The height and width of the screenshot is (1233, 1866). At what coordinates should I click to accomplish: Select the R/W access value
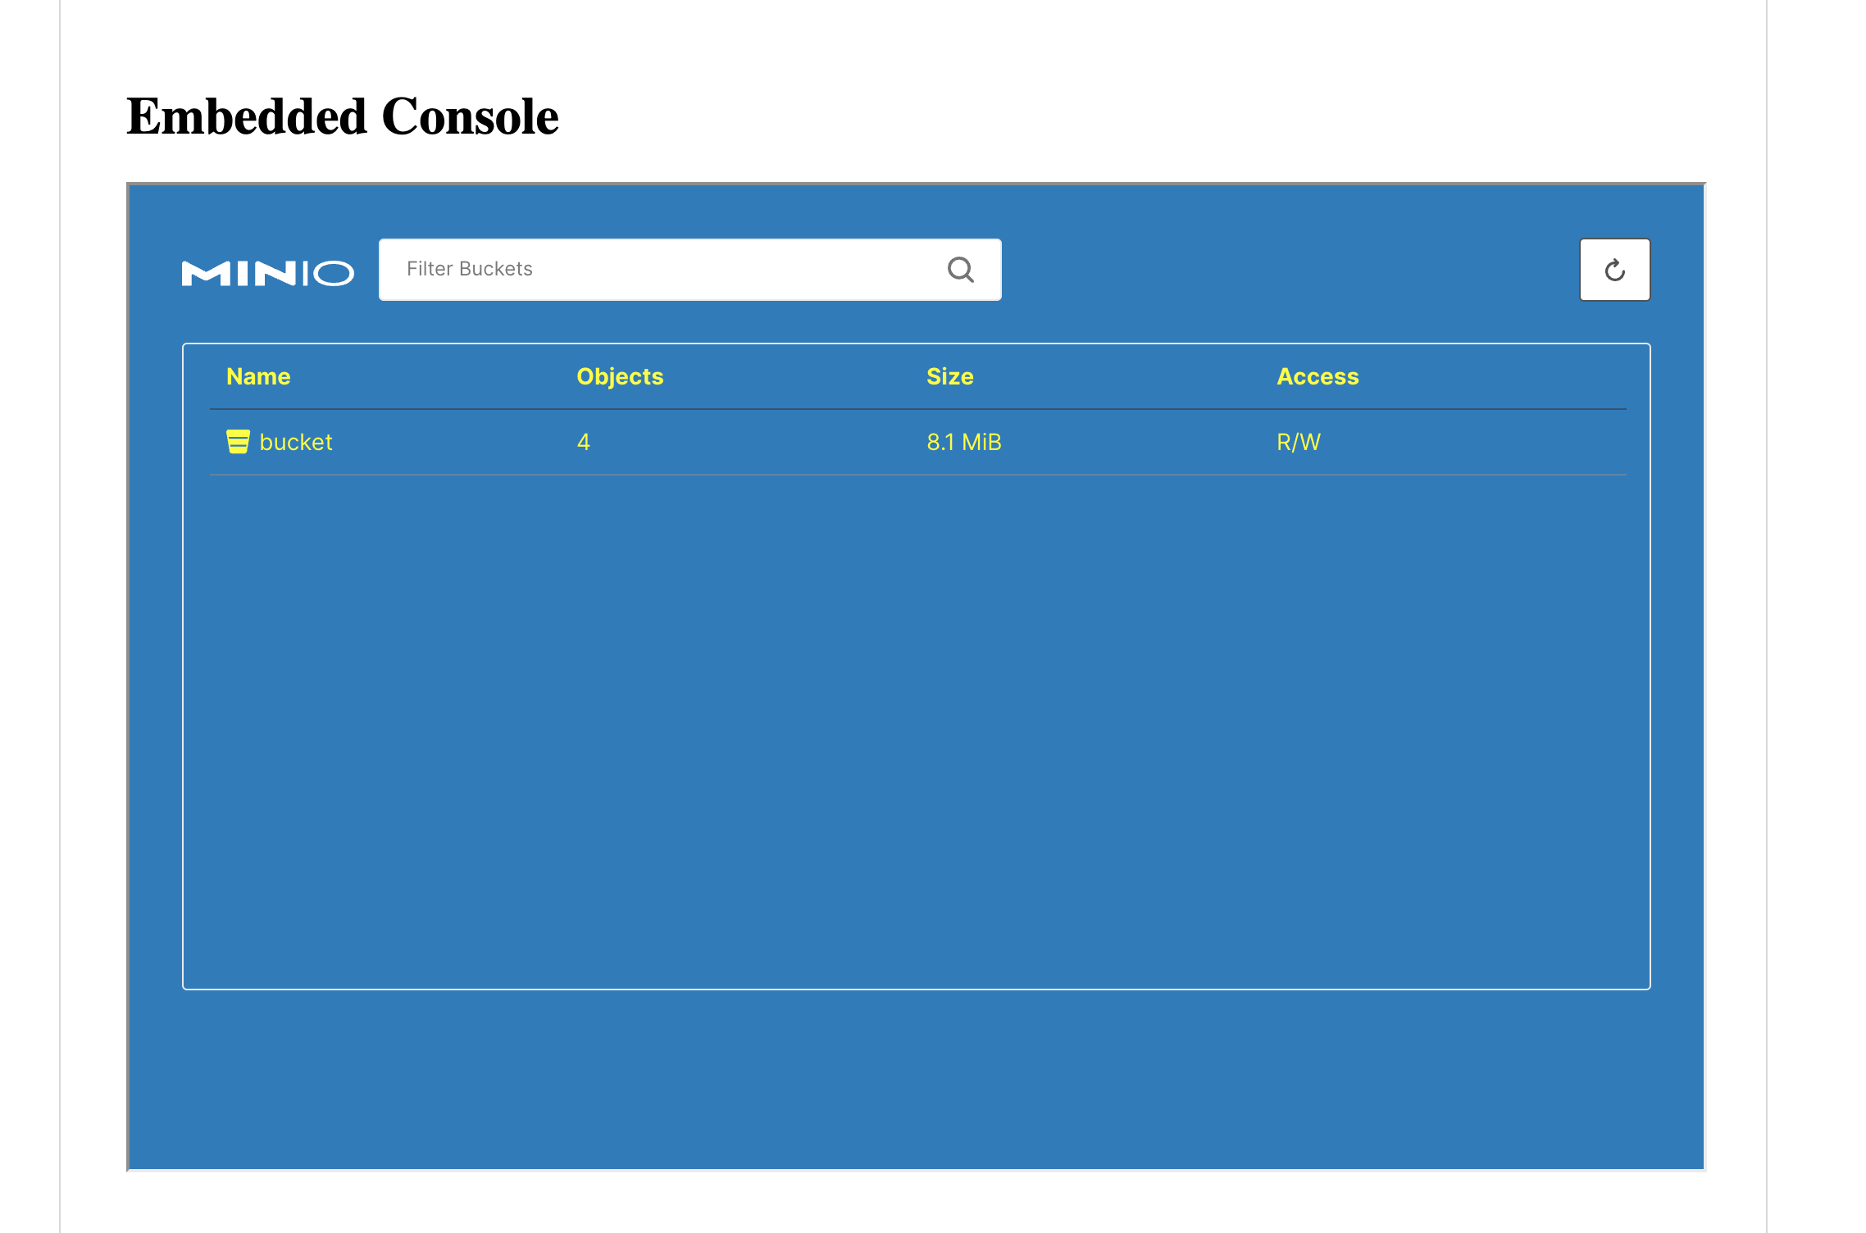click(1299, 442)
